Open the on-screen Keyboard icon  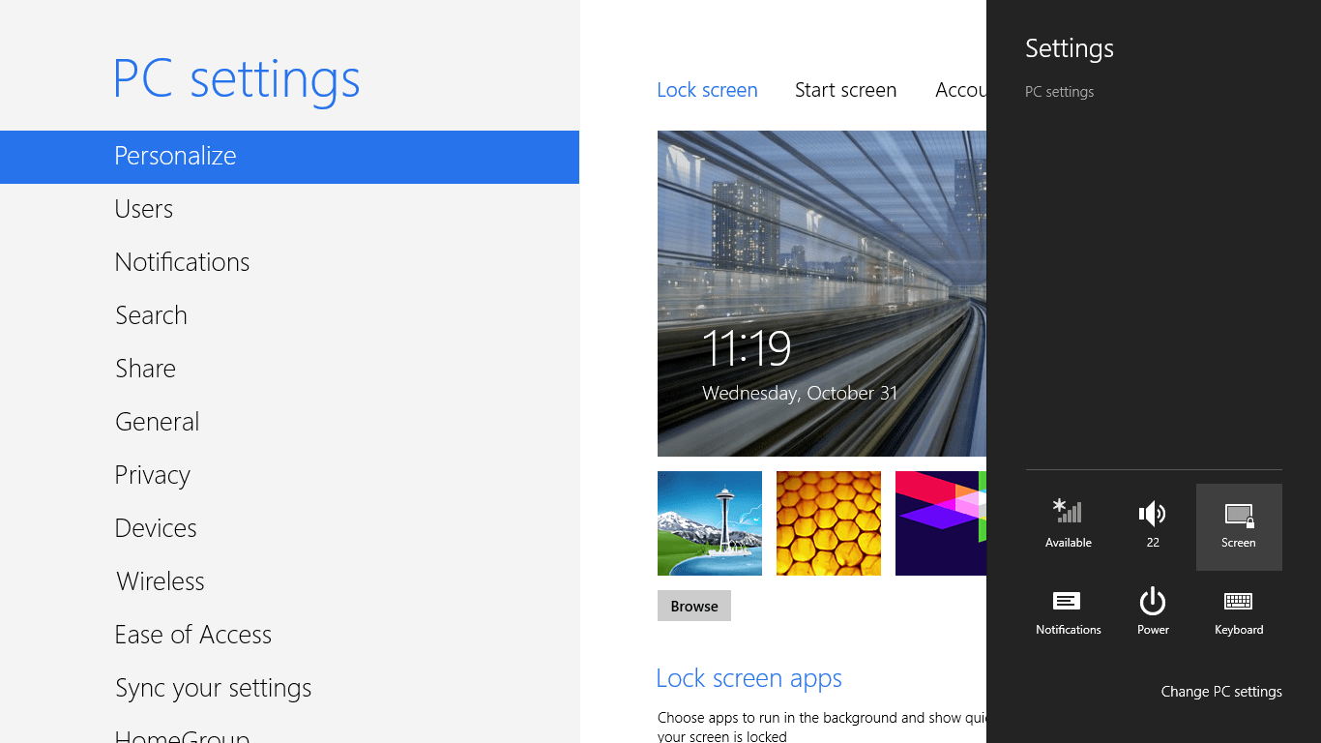click(x=1239, y=609)
